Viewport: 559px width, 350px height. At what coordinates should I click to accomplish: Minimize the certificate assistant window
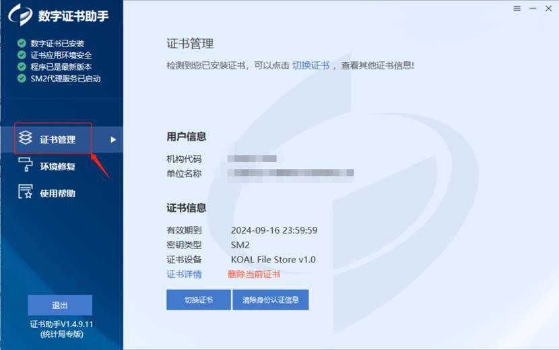tap(533, 8)
